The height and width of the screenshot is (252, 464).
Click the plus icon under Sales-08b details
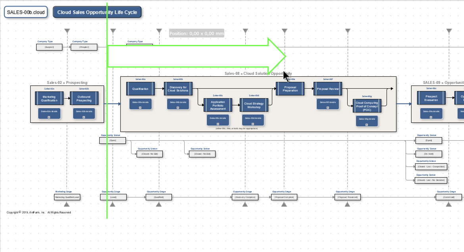[x=178, y=108]
